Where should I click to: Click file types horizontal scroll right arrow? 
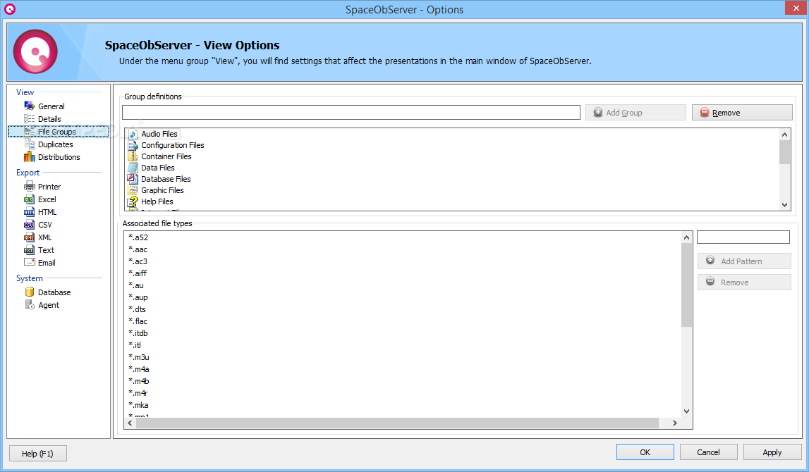[x=674, y=423]
